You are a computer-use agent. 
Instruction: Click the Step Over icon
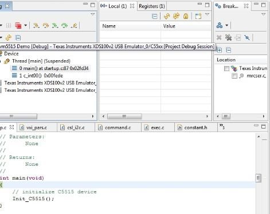(46, 25)
